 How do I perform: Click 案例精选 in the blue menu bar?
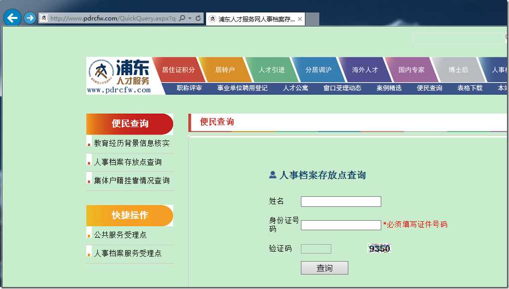coord(389,88)
